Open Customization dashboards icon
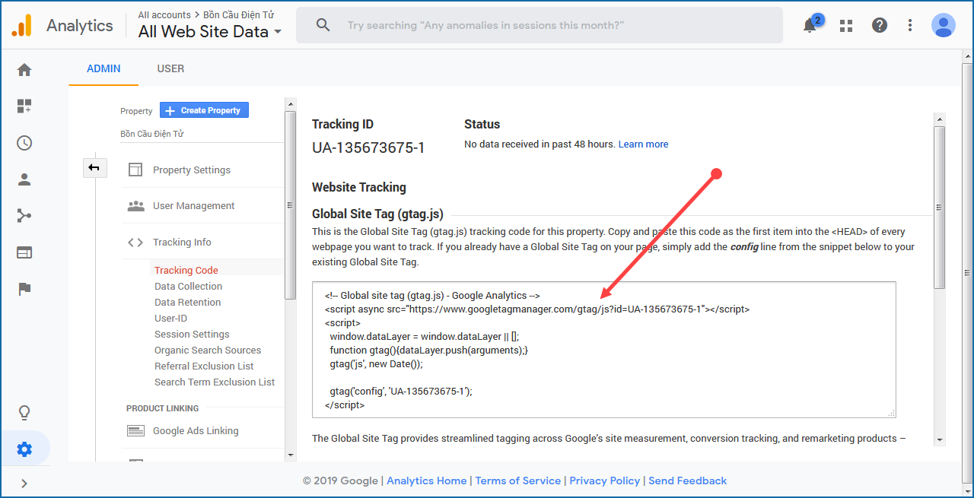The image size is (974, 498). [24, 106]
